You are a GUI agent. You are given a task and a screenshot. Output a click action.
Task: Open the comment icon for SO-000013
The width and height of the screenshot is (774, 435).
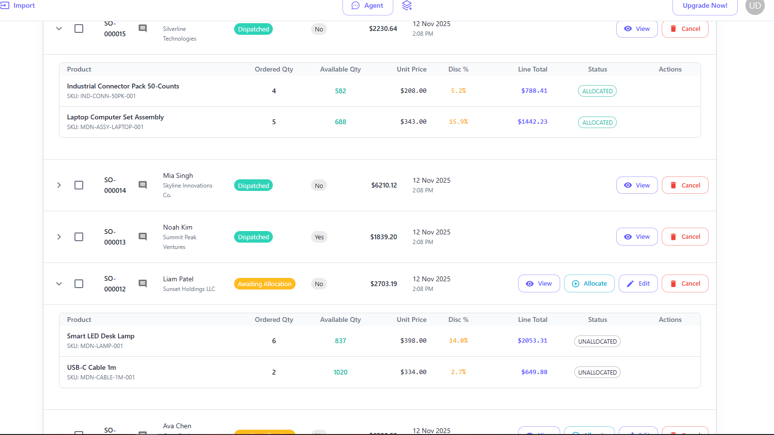tap(143, 237)
